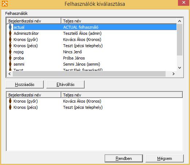Click the user icon beside proba
This screenshot has height=165, width=190.
10,58
